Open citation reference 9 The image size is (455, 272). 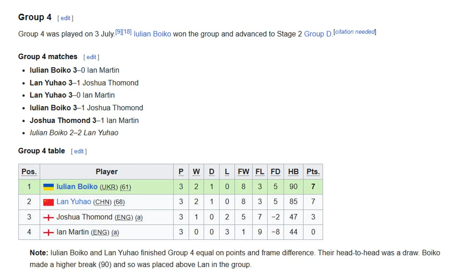[x=119, y=32]
